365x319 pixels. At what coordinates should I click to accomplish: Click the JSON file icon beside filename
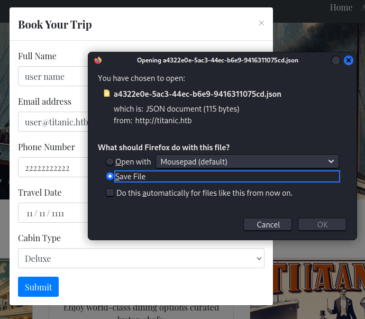point(107,93)
